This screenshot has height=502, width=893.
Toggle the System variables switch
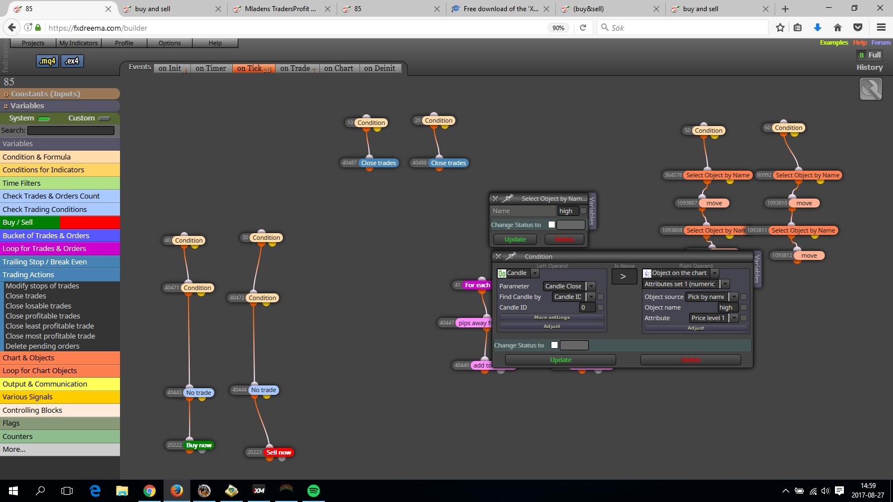tap(44, 119)
